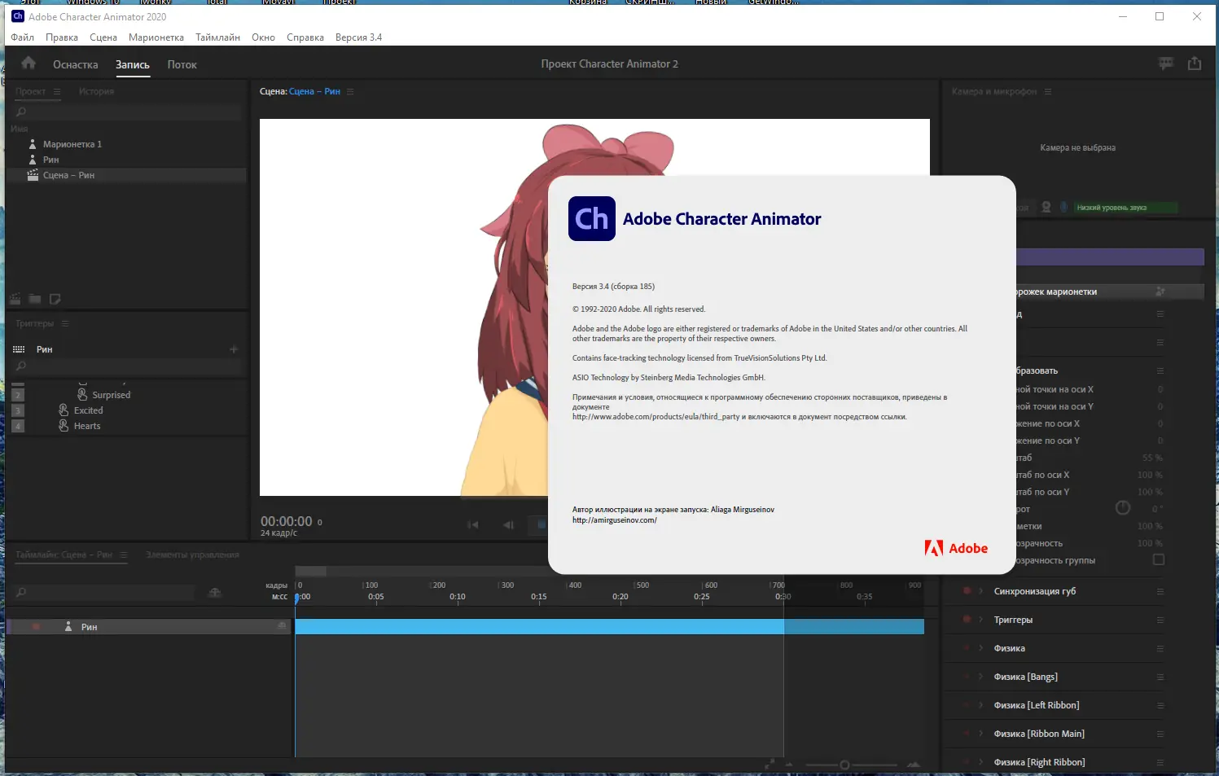Click the search magnifier in the Triggers panel
1219x776 pixels.
pyautogui.click(x=20, y=366)
